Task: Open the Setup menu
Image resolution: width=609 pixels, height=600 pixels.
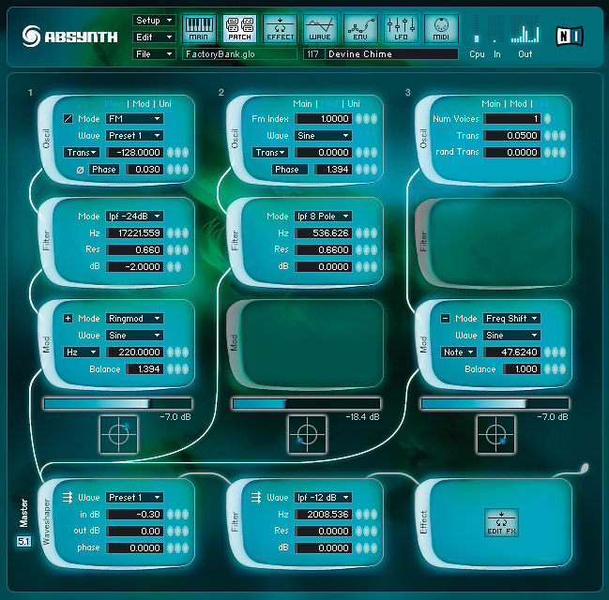Action: click(154, 20)
